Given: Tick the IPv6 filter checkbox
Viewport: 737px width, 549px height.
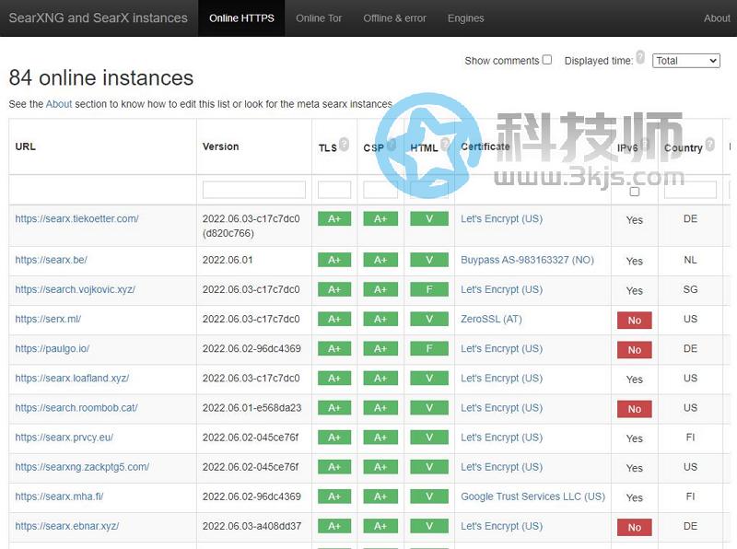Looking at the screenshot, I should click(x=635, y=192).
